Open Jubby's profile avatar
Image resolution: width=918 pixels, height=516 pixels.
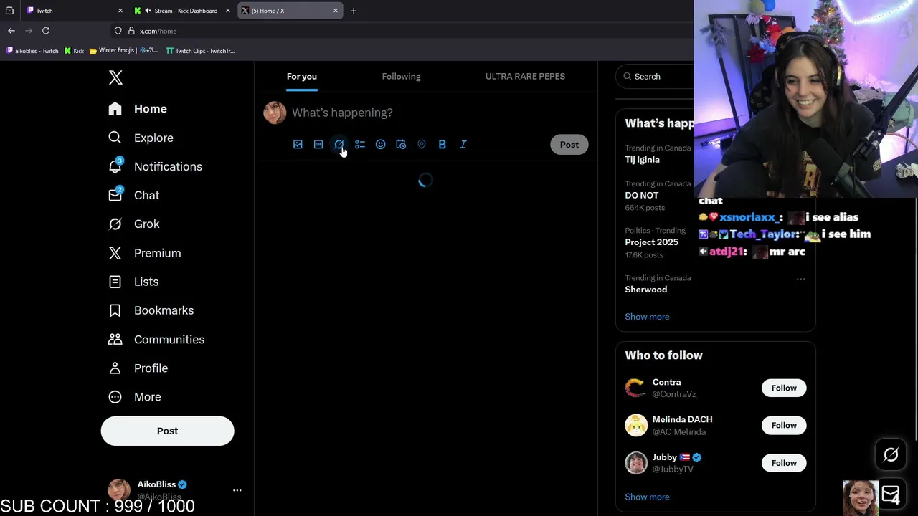(x=636, y=463)
